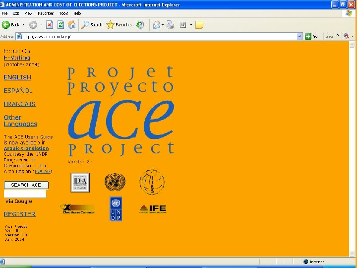Screen dimensions: 357x268
Task: Print the page with the printer icon
Action: (170, 25)
